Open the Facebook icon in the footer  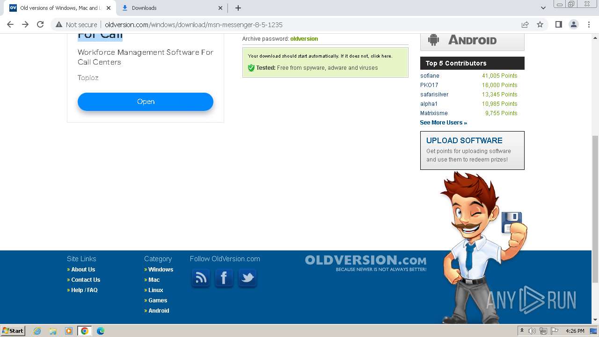[224, 278]
